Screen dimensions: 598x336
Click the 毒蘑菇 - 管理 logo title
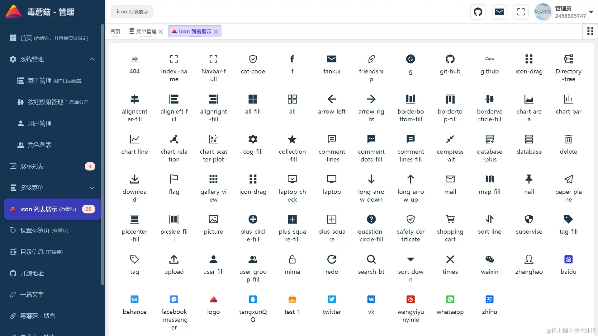pyautogui.click(x=50, y=12)
